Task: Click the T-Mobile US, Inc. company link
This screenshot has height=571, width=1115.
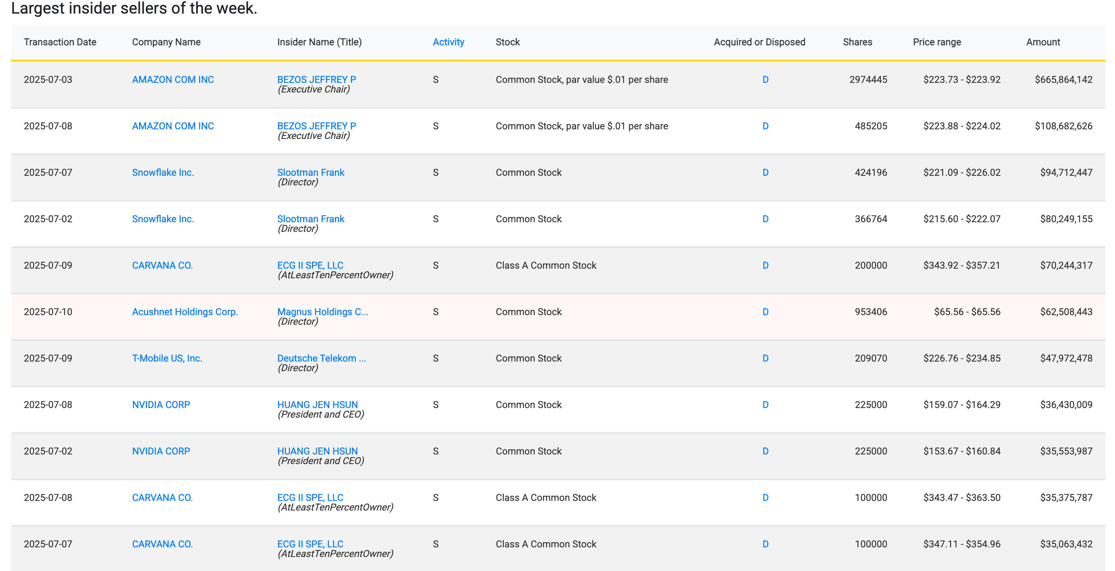Action: click(167, 358)
